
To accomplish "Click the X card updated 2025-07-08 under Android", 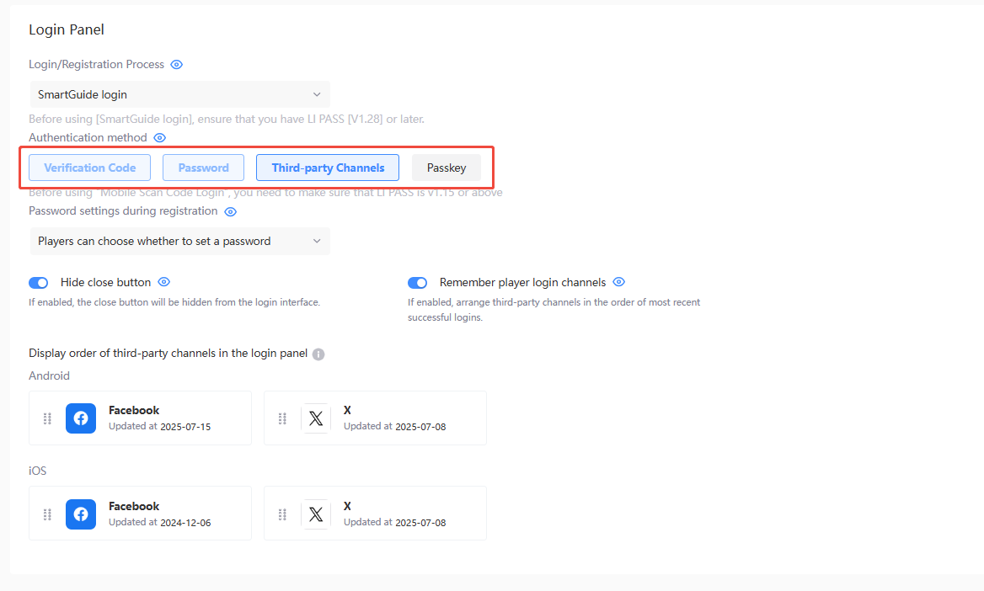I will coord(375,418).
